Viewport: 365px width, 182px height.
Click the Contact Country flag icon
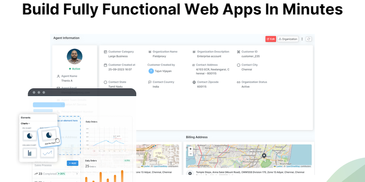(150, 82)
